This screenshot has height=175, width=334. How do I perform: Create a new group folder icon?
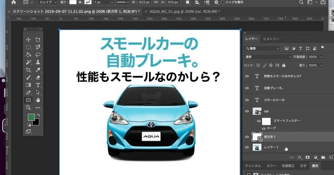click(323, 157)
